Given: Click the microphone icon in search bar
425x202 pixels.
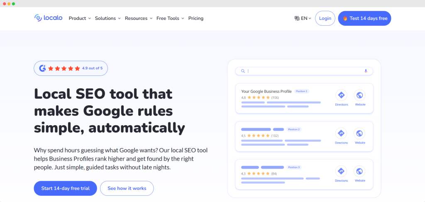Looking at the screenshot, I should tap(366, 71).
